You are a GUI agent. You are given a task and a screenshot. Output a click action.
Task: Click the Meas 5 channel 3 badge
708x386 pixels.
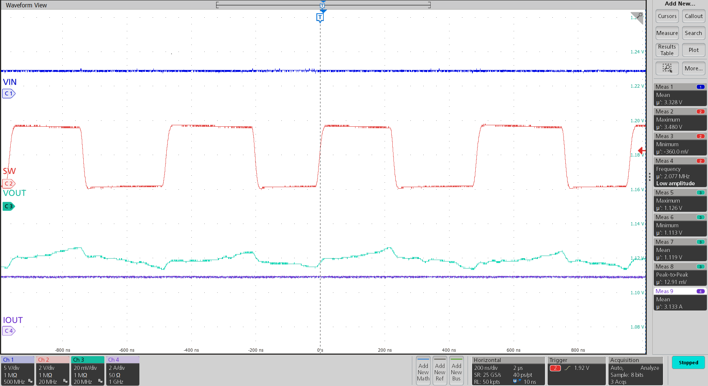click(x=701, y=193)
